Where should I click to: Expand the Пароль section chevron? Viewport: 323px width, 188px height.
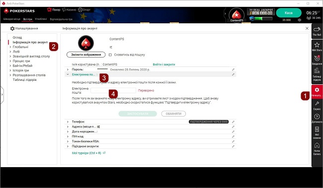[68, 69]
